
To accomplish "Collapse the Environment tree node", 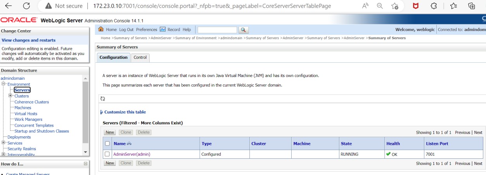I will 3,84.
